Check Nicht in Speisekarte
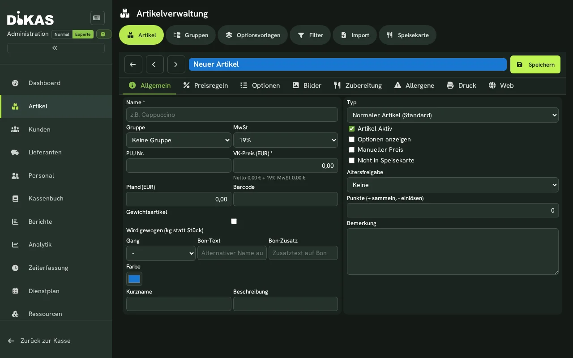Image resolution: width=573 pixels, height=358 pixels. click(351, 161)
